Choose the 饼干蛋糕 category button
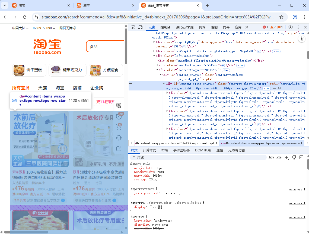 29,70
